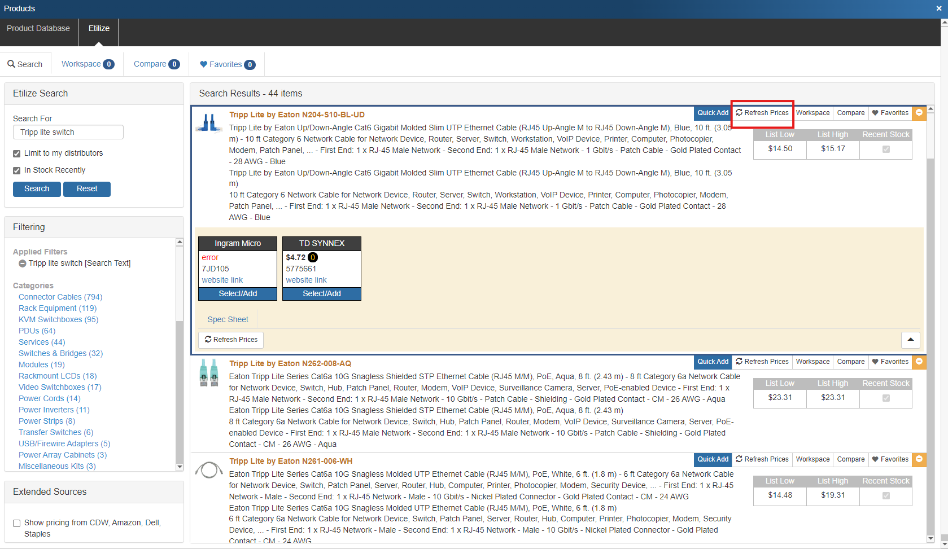Click Select/Add under Ingram Micro
948x549 pixels.
(x=238, y=294)
